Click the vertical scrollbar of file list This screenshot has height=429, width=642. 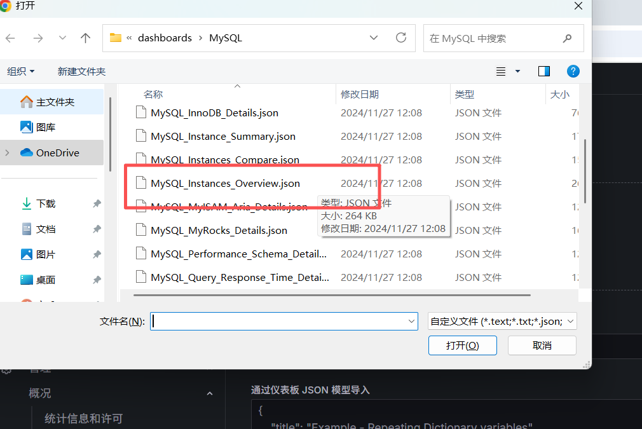tap(585, 171)
